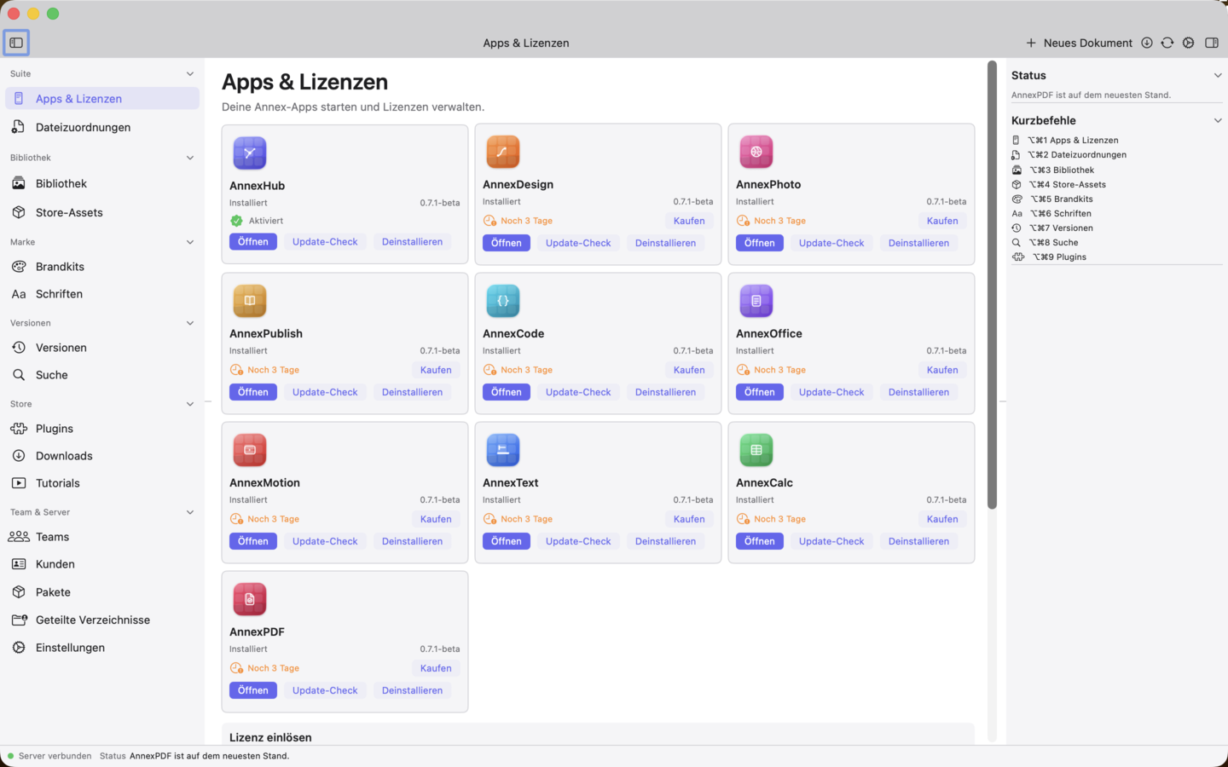The image size is (1228, 767).
Task: Collapse the Versionen sidebar section
Action: click(x=190, y=323)
